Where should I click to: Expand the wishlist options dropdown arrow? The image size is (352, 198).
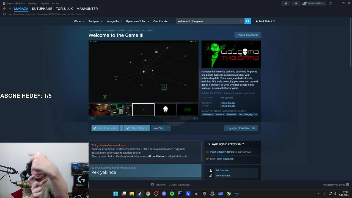tap(122, 128)
